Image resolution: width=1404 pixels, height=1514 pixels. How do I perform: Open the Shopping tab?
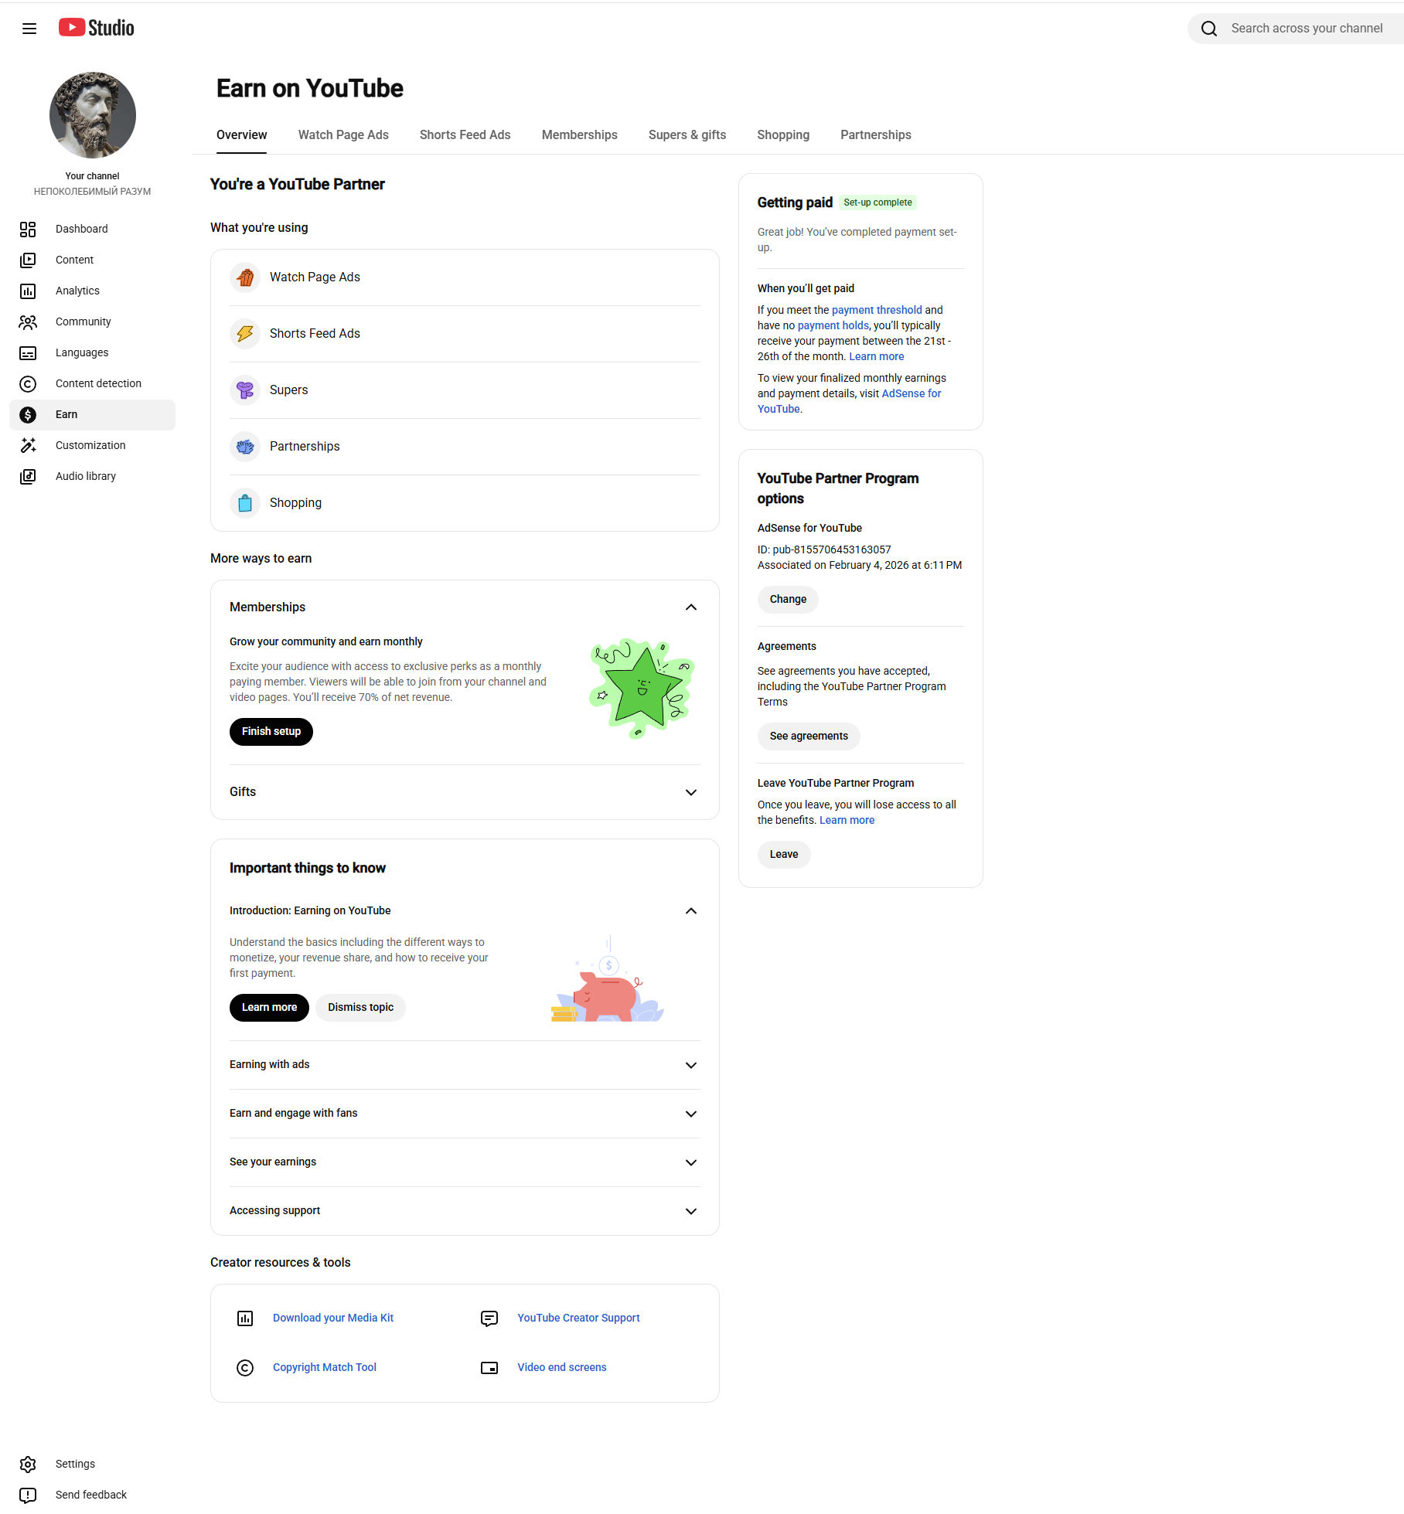click(783, 135)
